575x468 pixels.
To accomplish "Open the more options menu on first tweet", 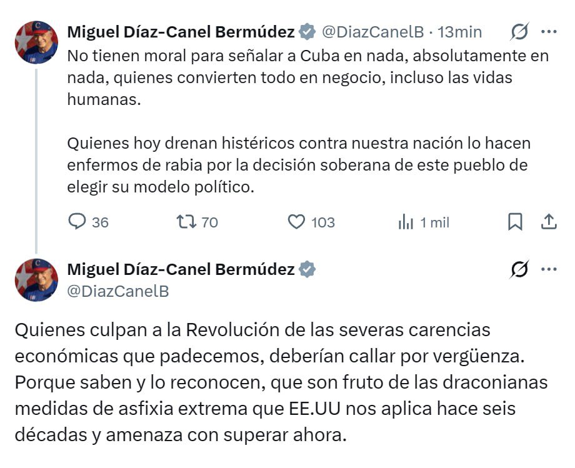I will point(548,31).
